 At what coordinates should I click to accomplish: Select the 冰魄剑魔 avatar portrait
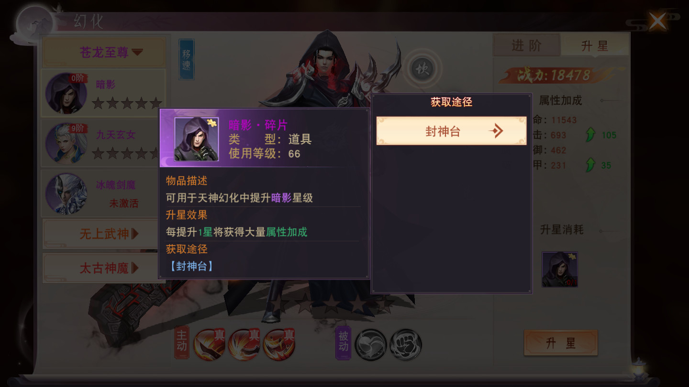pyautogui.click(x=66, y=193)
